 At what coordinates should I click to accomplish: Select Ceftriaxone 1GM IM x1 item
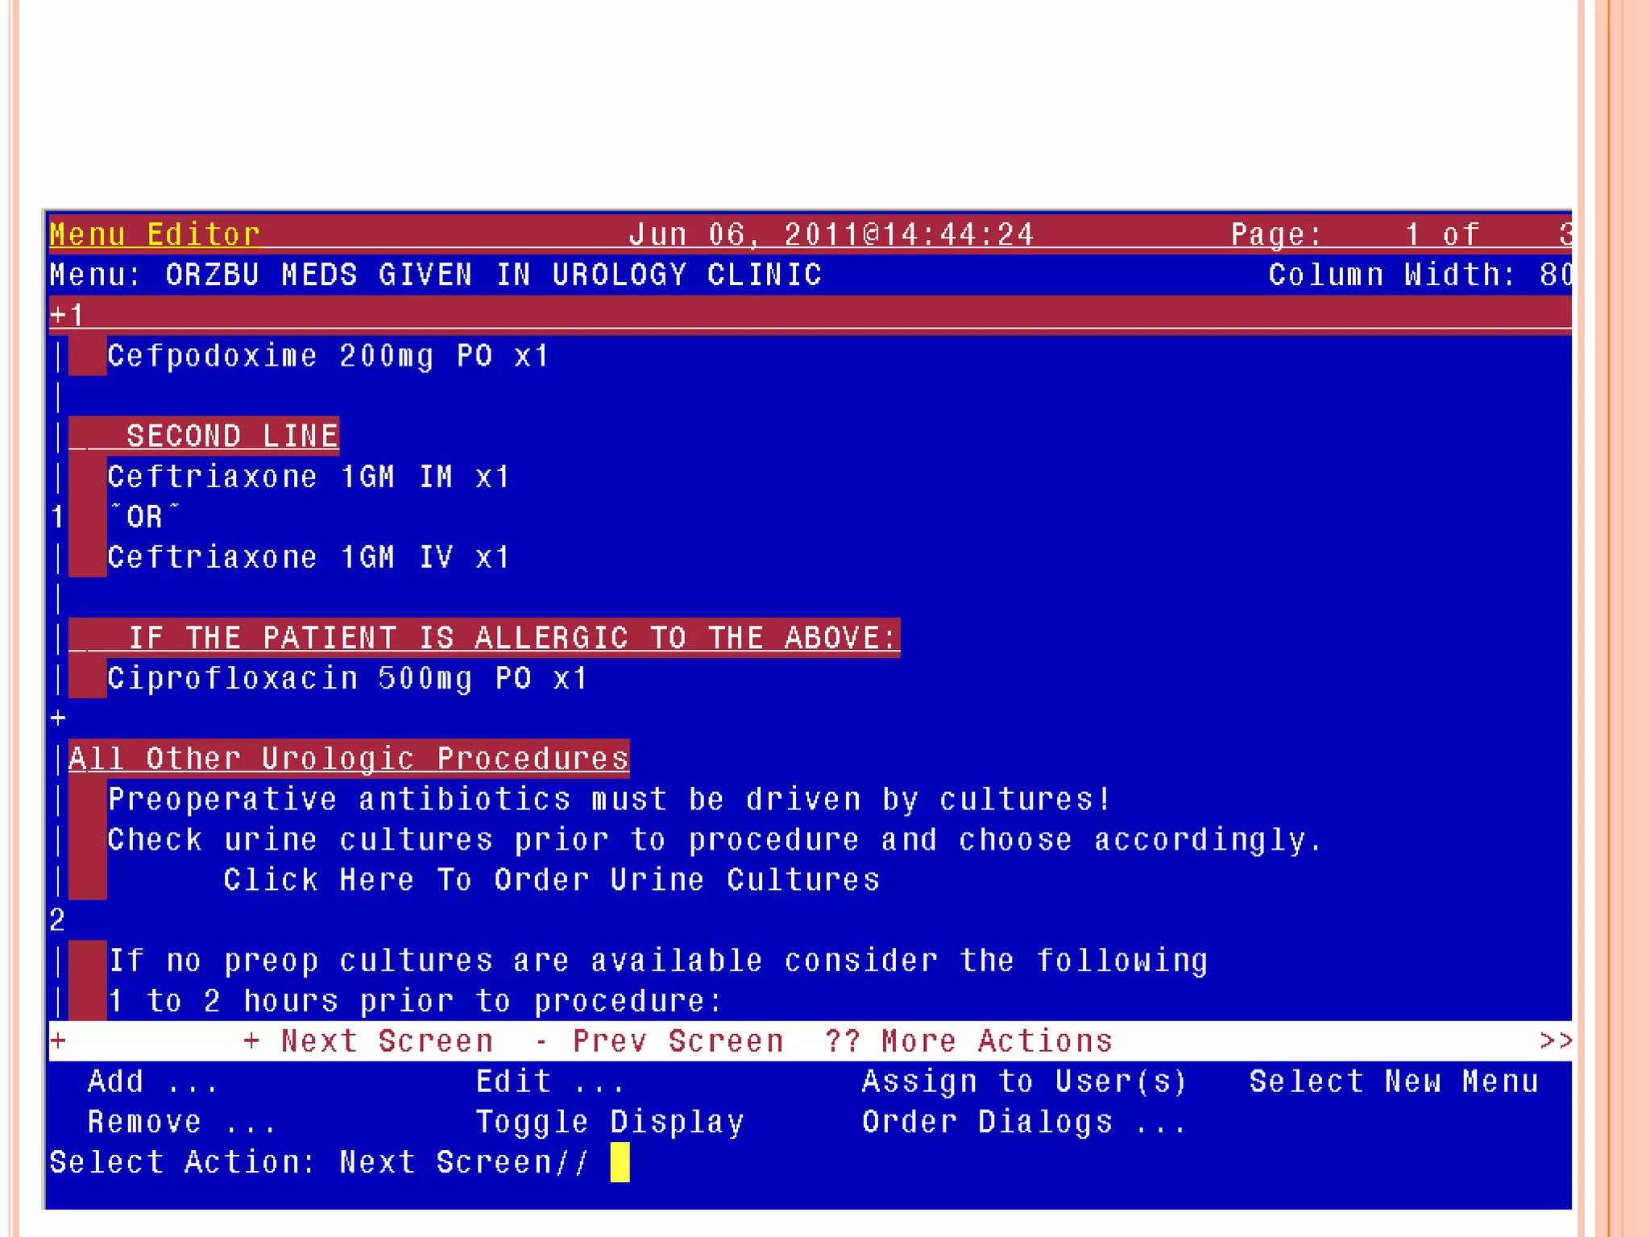click(309, 477)
